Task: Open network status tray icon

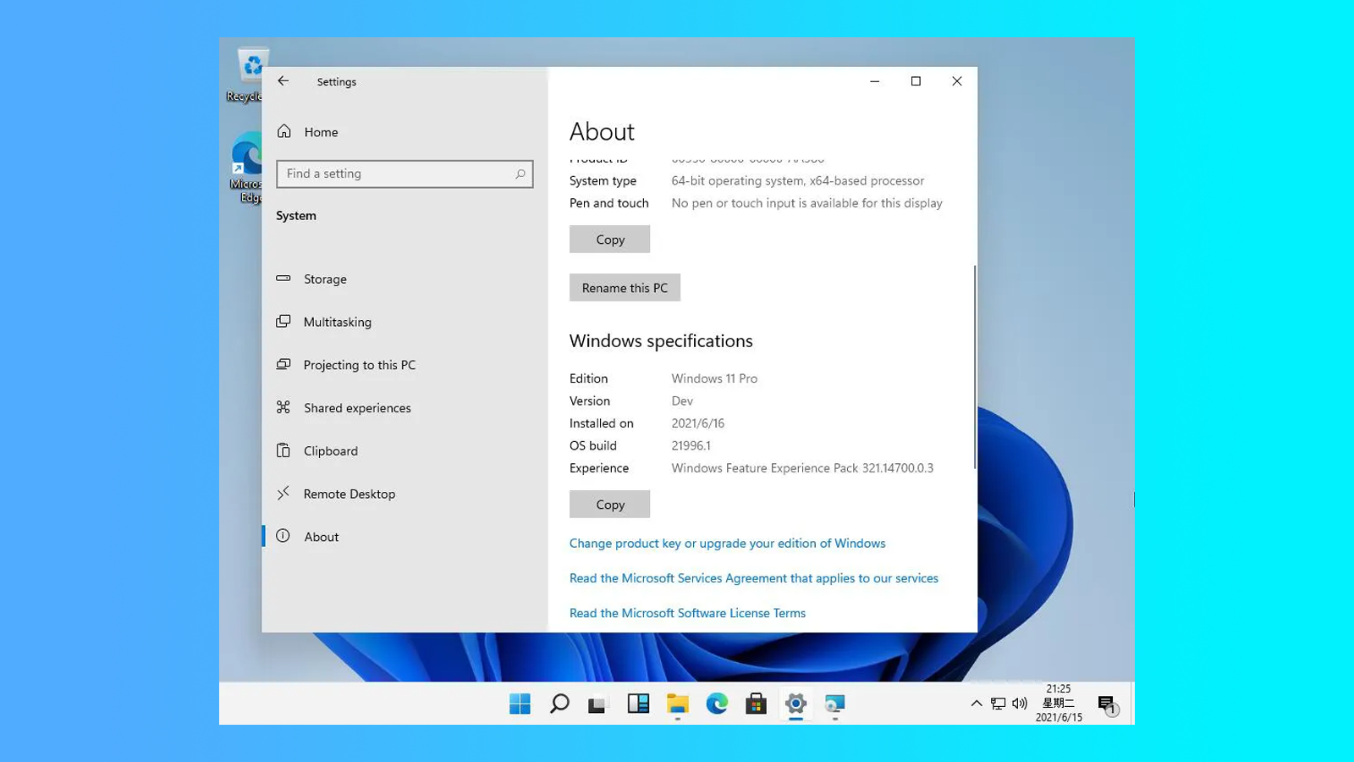Action: coord(999,704)
